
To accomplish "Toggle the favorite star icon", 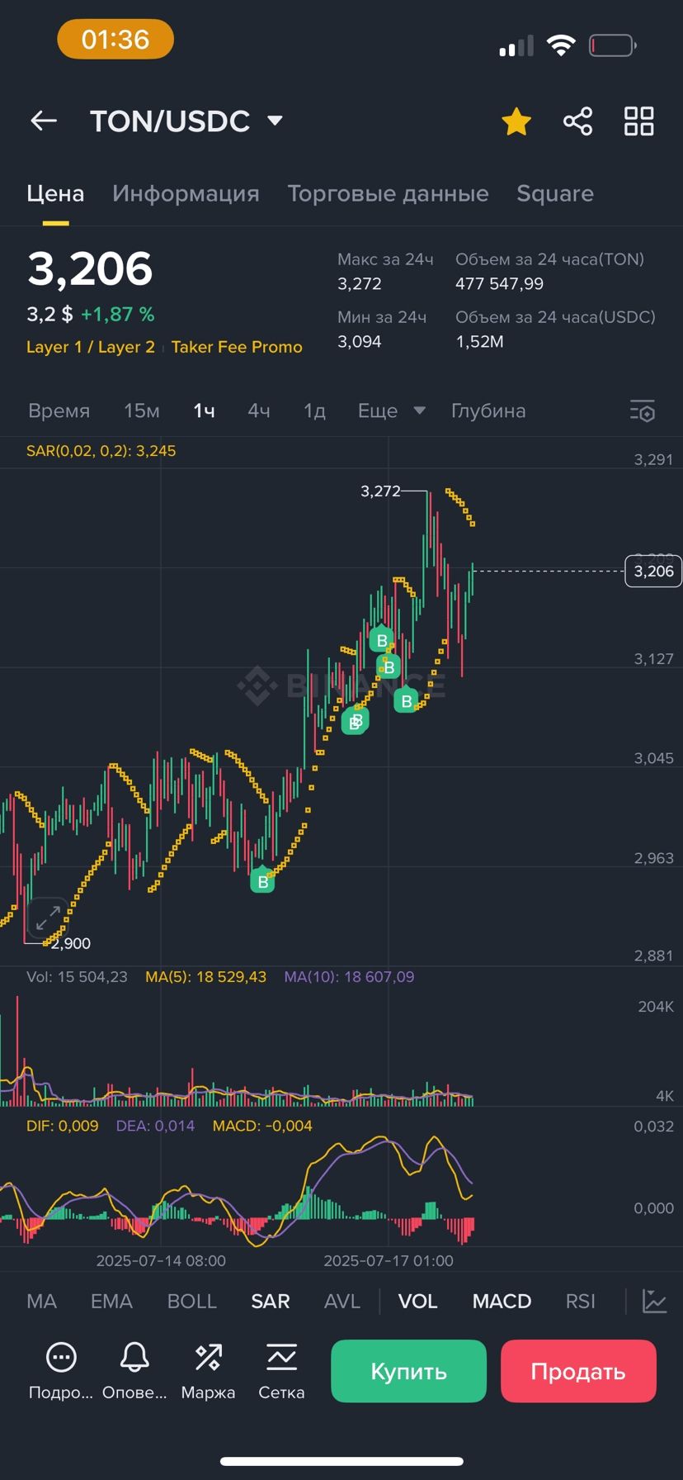I will tap(516, 121).
